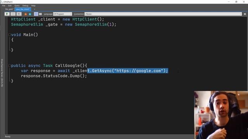The width and height of the screenshot is (248, 139).
Task: Open the Help menu
Action: coord(33,6)
